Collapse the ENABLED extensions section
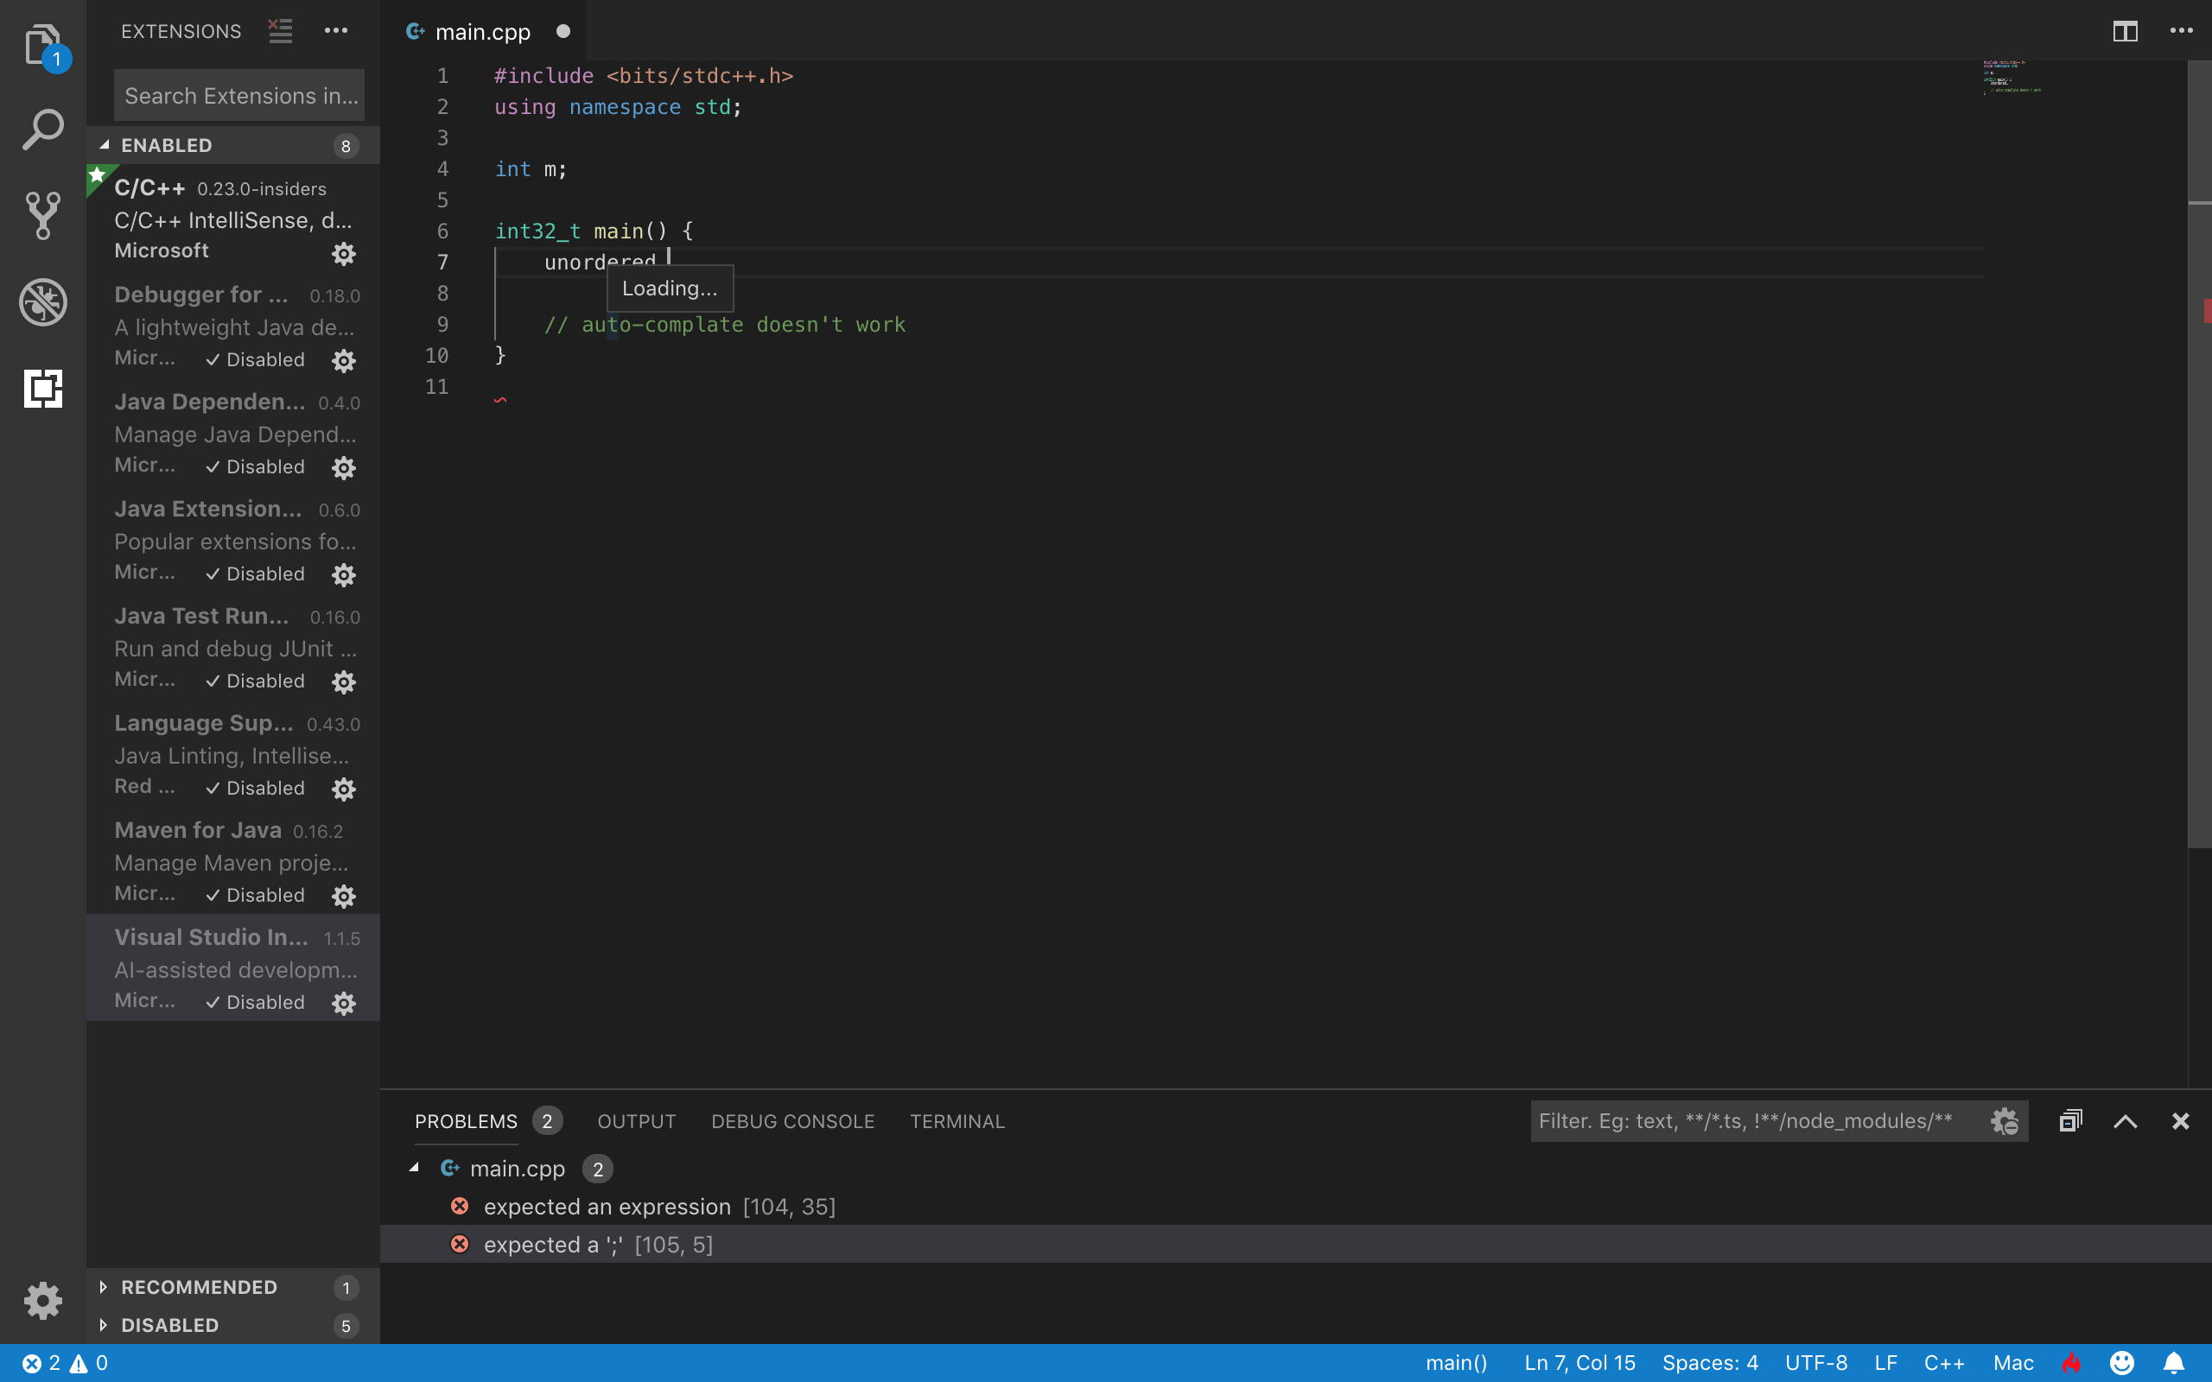 coord(168,144)
